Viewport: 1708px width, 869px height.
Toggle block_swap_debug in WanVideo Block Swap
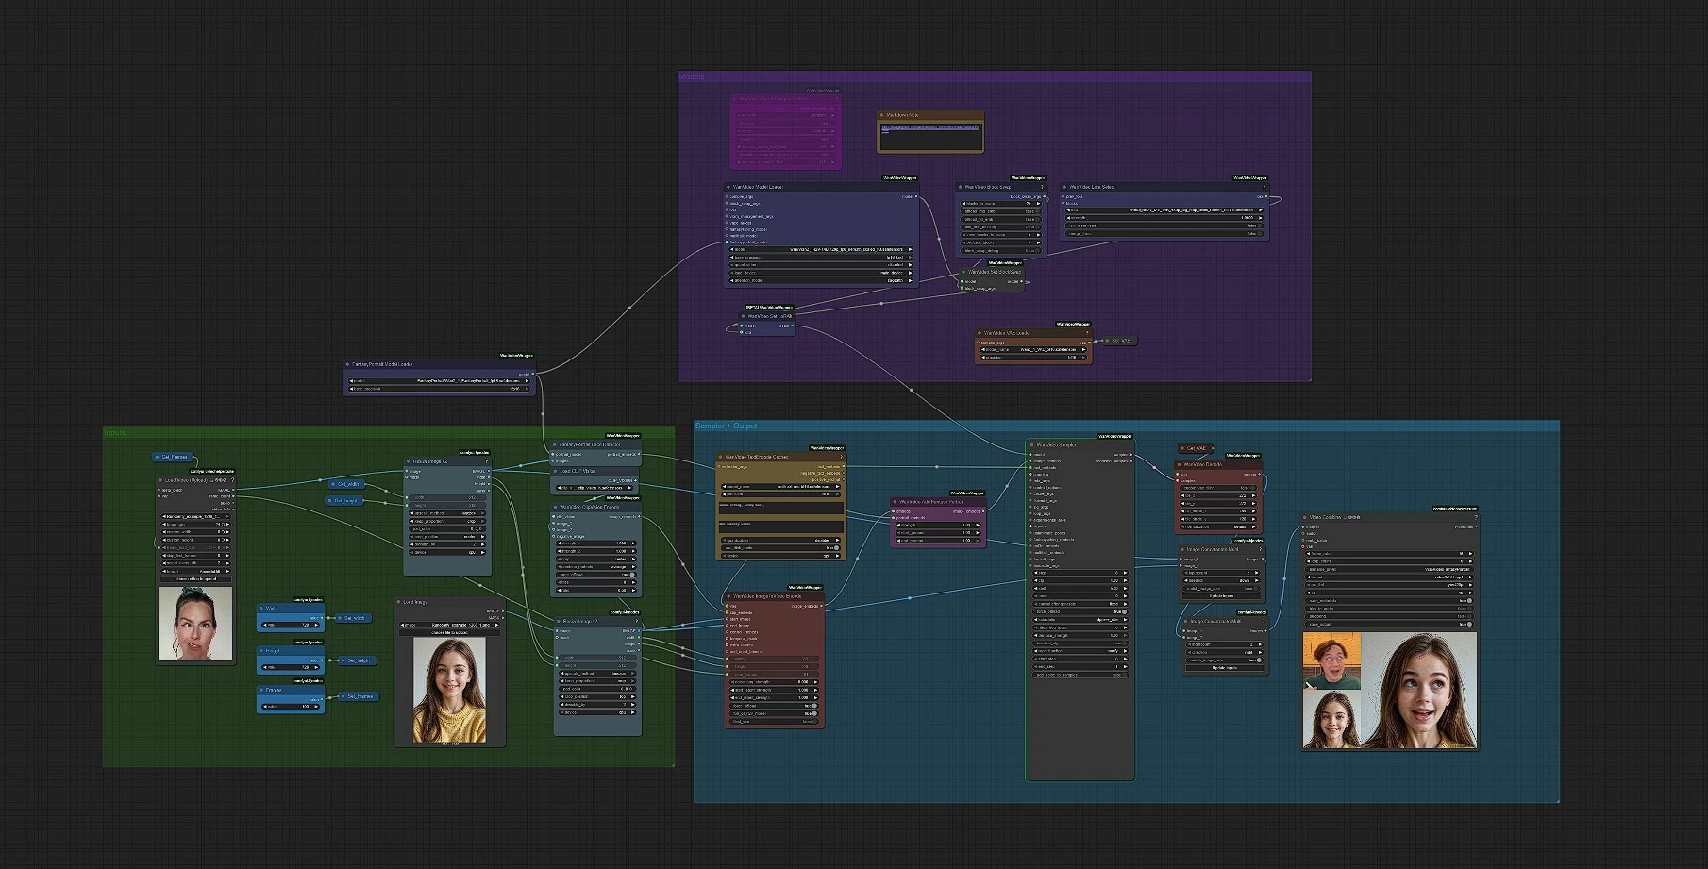pyautogui.click(x=1001, y=250)
